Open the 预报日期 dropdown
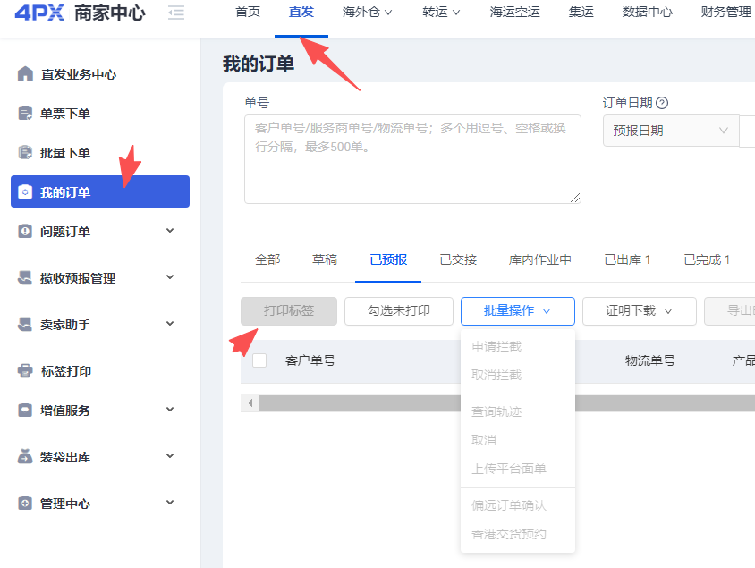This screenshot has height=568, width=755. [671, 131]
